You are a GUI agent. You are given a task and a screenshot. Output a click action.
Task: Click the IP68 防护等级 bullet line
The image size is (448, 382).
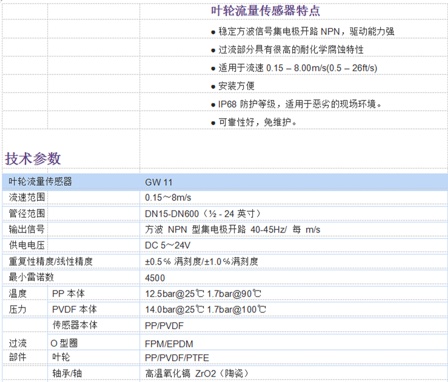[x=300, y=104]
